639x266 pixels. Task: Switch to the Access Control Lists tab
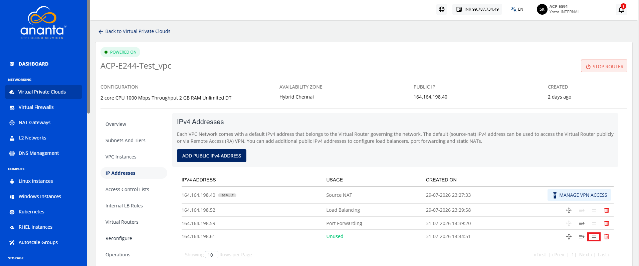[127, 189]
